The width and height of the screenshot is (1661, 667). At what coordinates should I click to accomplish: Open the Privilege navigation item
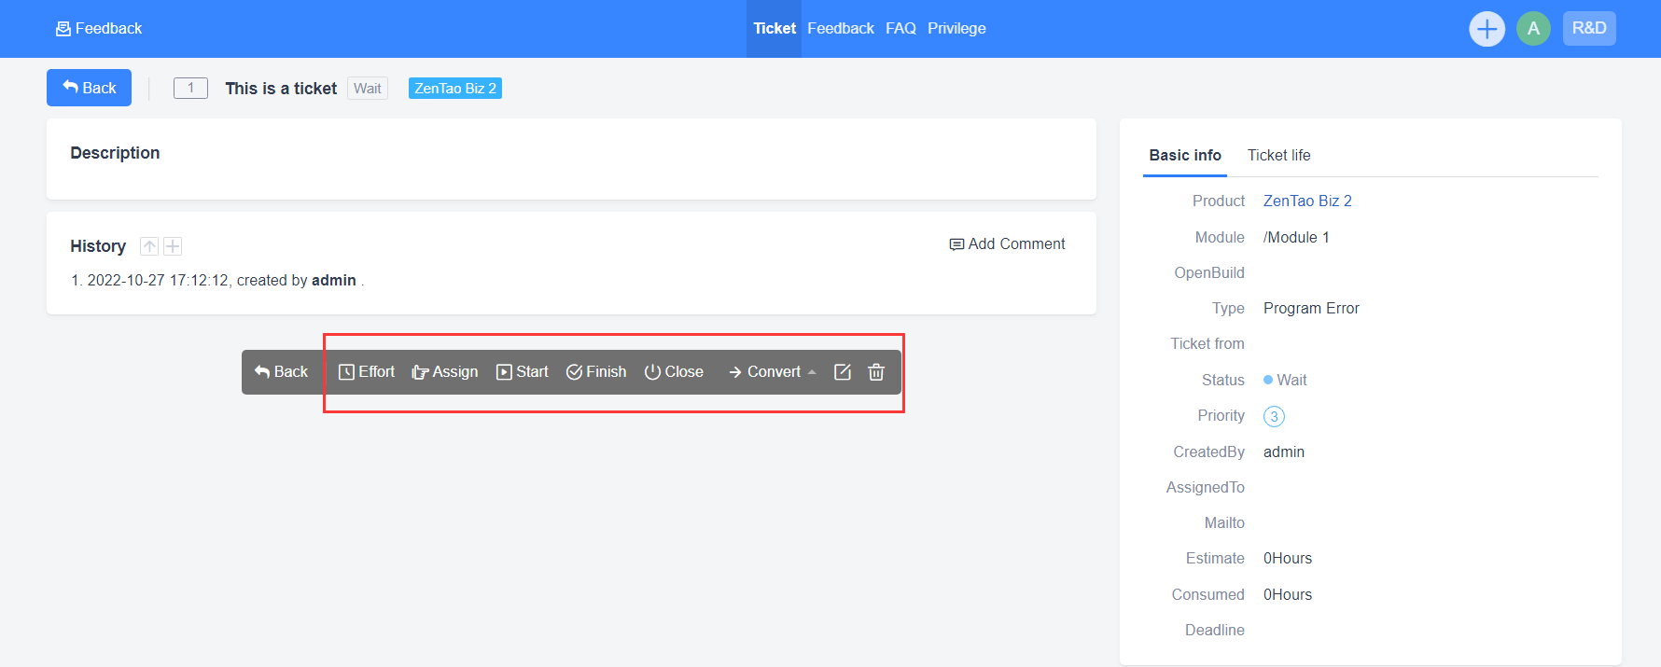pos(956,29)
